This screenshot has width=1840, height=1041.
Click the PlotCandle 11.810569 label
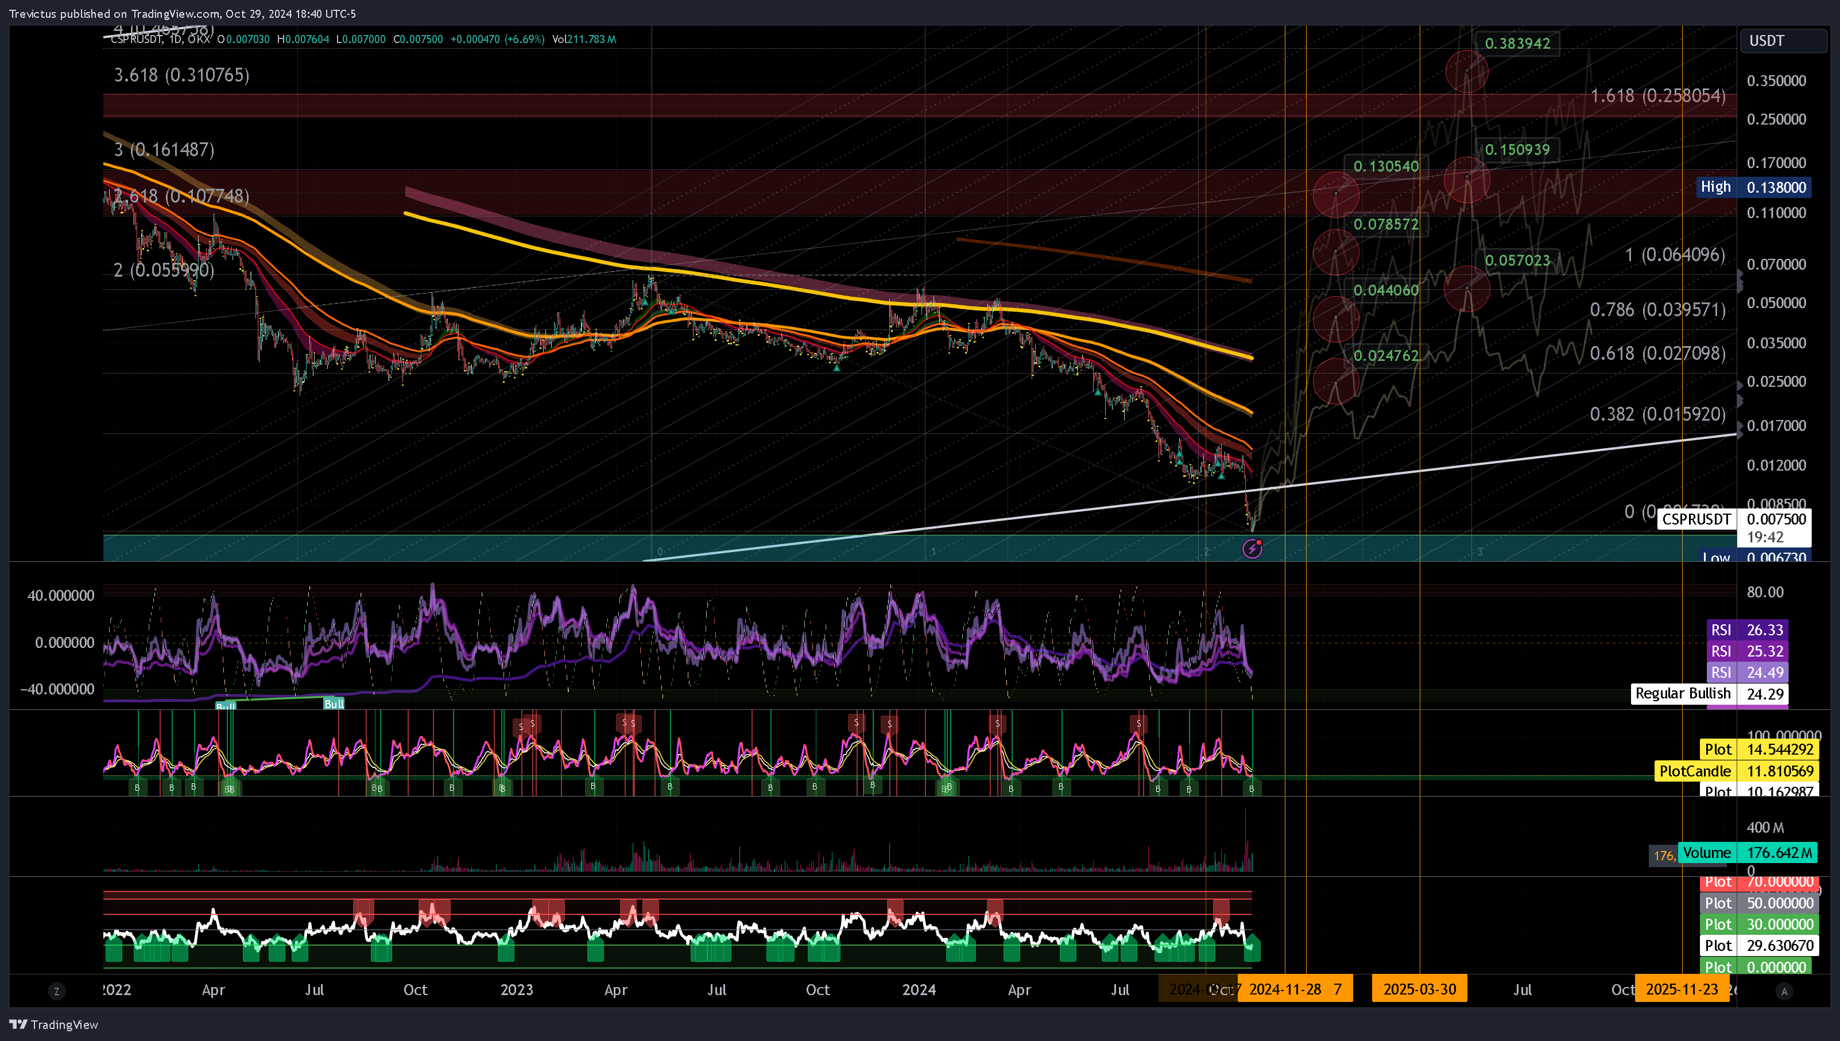[1736, 771]
